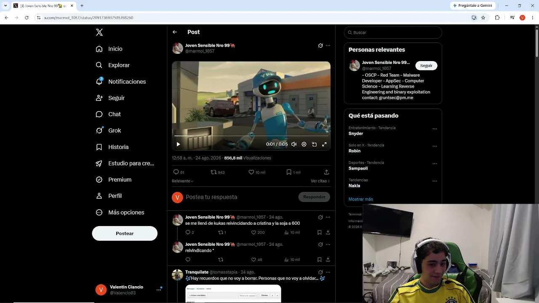Follow Joven Sensible via Seguir button
Viewport: 539px width, 303px height.
point(426,66)
